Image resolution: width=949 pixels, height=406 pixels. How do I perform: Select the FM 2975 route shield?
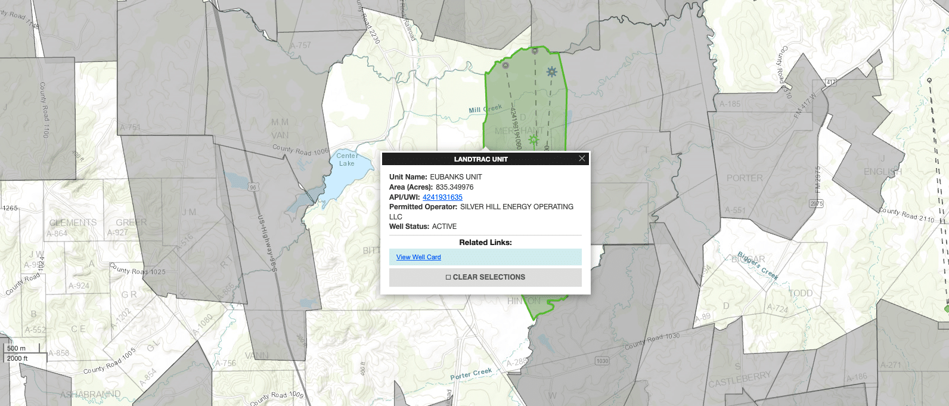point(816,204)
